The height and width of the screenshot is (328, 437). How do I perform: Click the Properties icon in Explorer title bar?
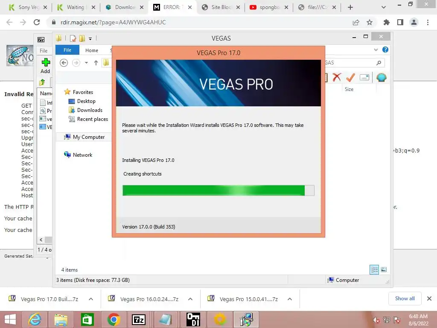73,38
